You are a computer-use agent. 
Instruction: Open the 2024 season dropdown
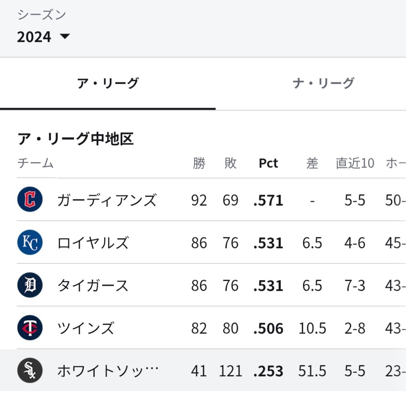click(x=44, y=36)
